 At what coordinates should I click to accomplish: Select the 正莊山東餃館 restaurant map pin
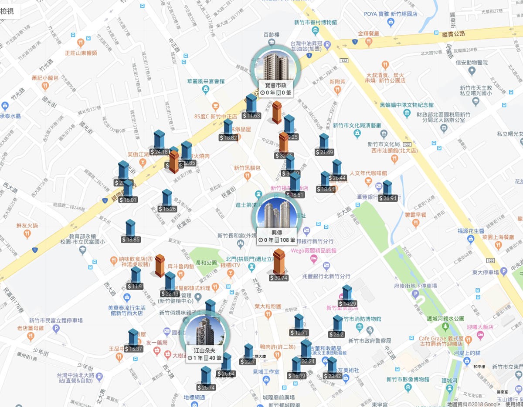click(x=81, y=43)
